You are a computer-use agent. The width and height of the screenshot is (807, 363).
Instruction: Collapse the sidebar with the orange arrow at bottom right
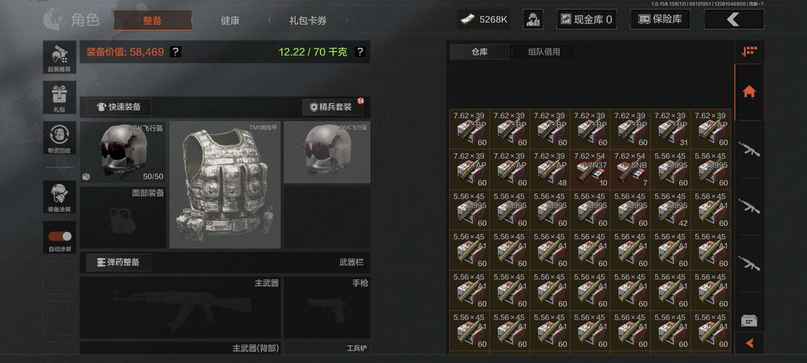coord(749,343)
